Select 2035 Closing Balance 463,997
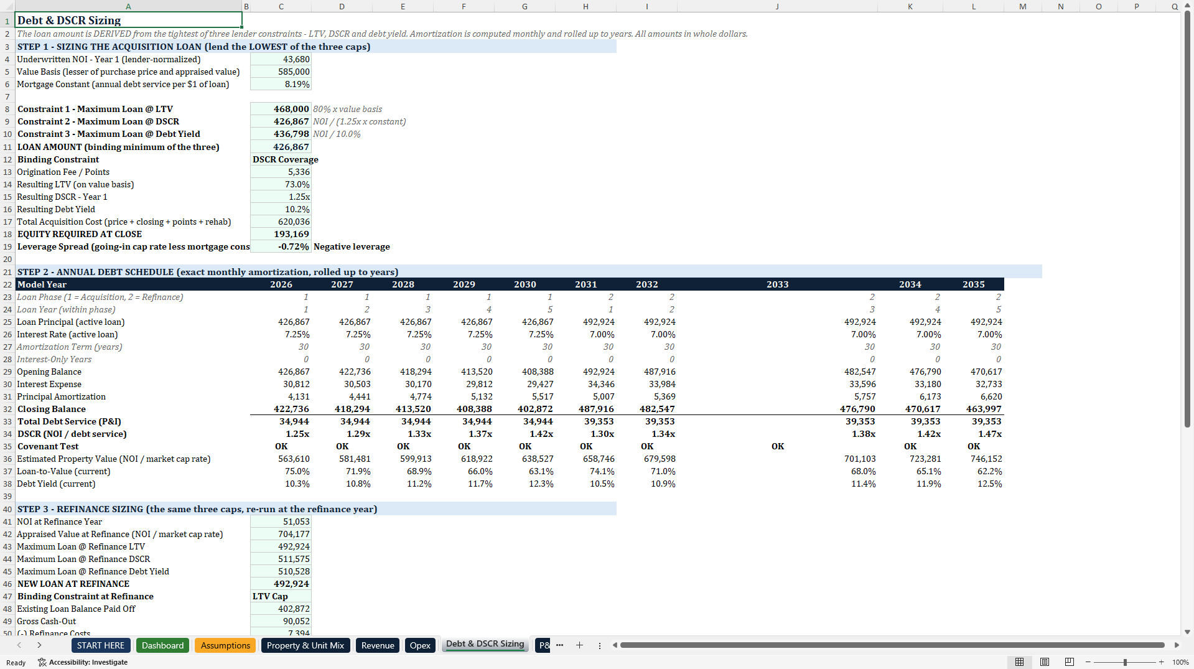The height and width of the screenshot is (669, 1194). (x=974, y=409)
